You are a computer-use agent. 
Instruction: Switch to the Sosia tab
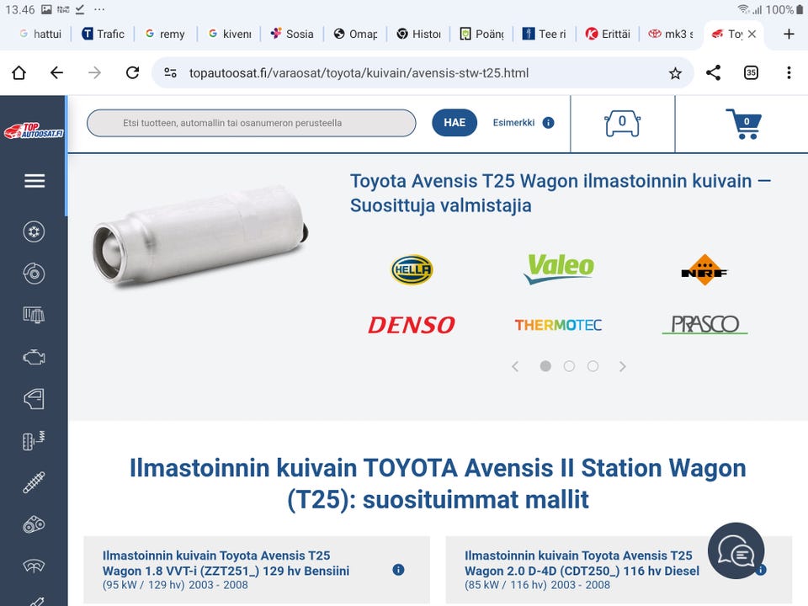click(x=292, y=34)
